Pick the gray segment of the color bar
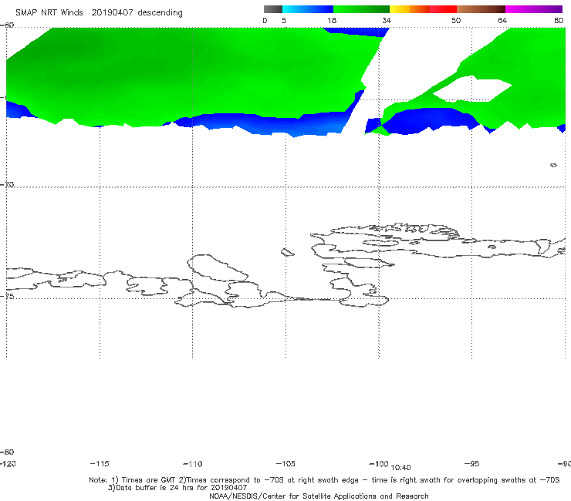Screen dimensions: 571x501 point(273,9)
